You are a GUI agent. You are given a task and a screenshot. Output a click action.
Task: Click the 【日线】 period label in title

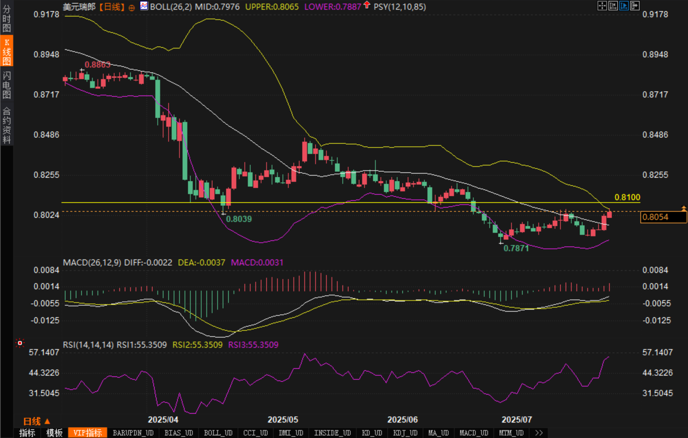[x=111, y=7]
